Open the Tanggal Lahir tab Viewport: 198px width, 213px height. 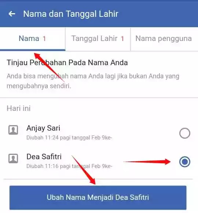point(98,39)
